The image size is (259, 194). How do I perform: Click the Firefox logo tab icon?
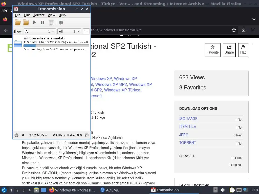(5, 19)
